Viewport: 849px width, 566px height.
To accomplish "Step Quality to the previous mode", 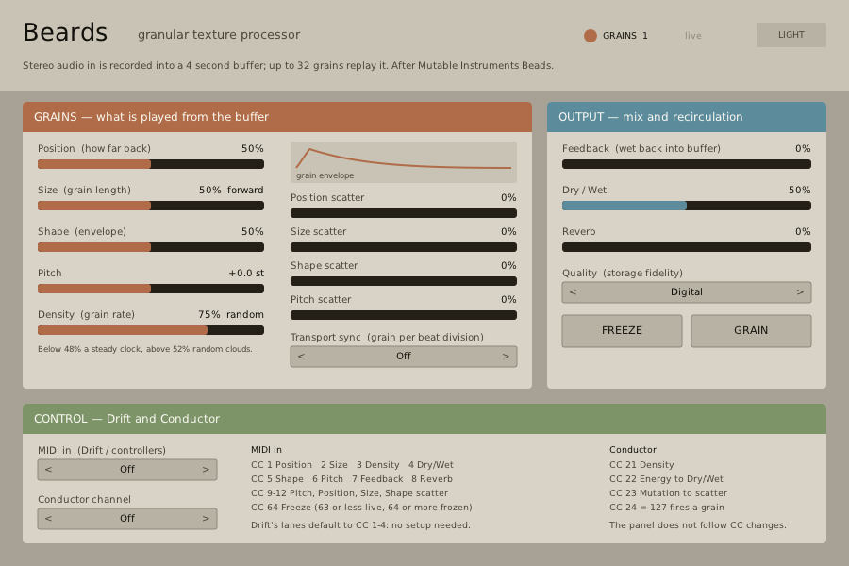I will (574, 291).
